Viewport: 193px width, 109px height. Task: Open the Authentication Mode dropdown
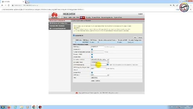(x=100, y=60)
